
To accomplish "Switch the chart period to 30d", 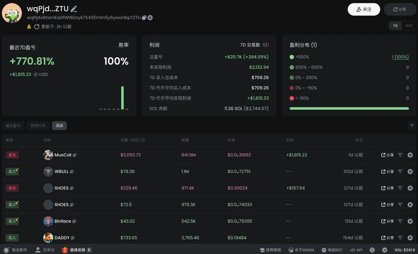I will 408,25.
